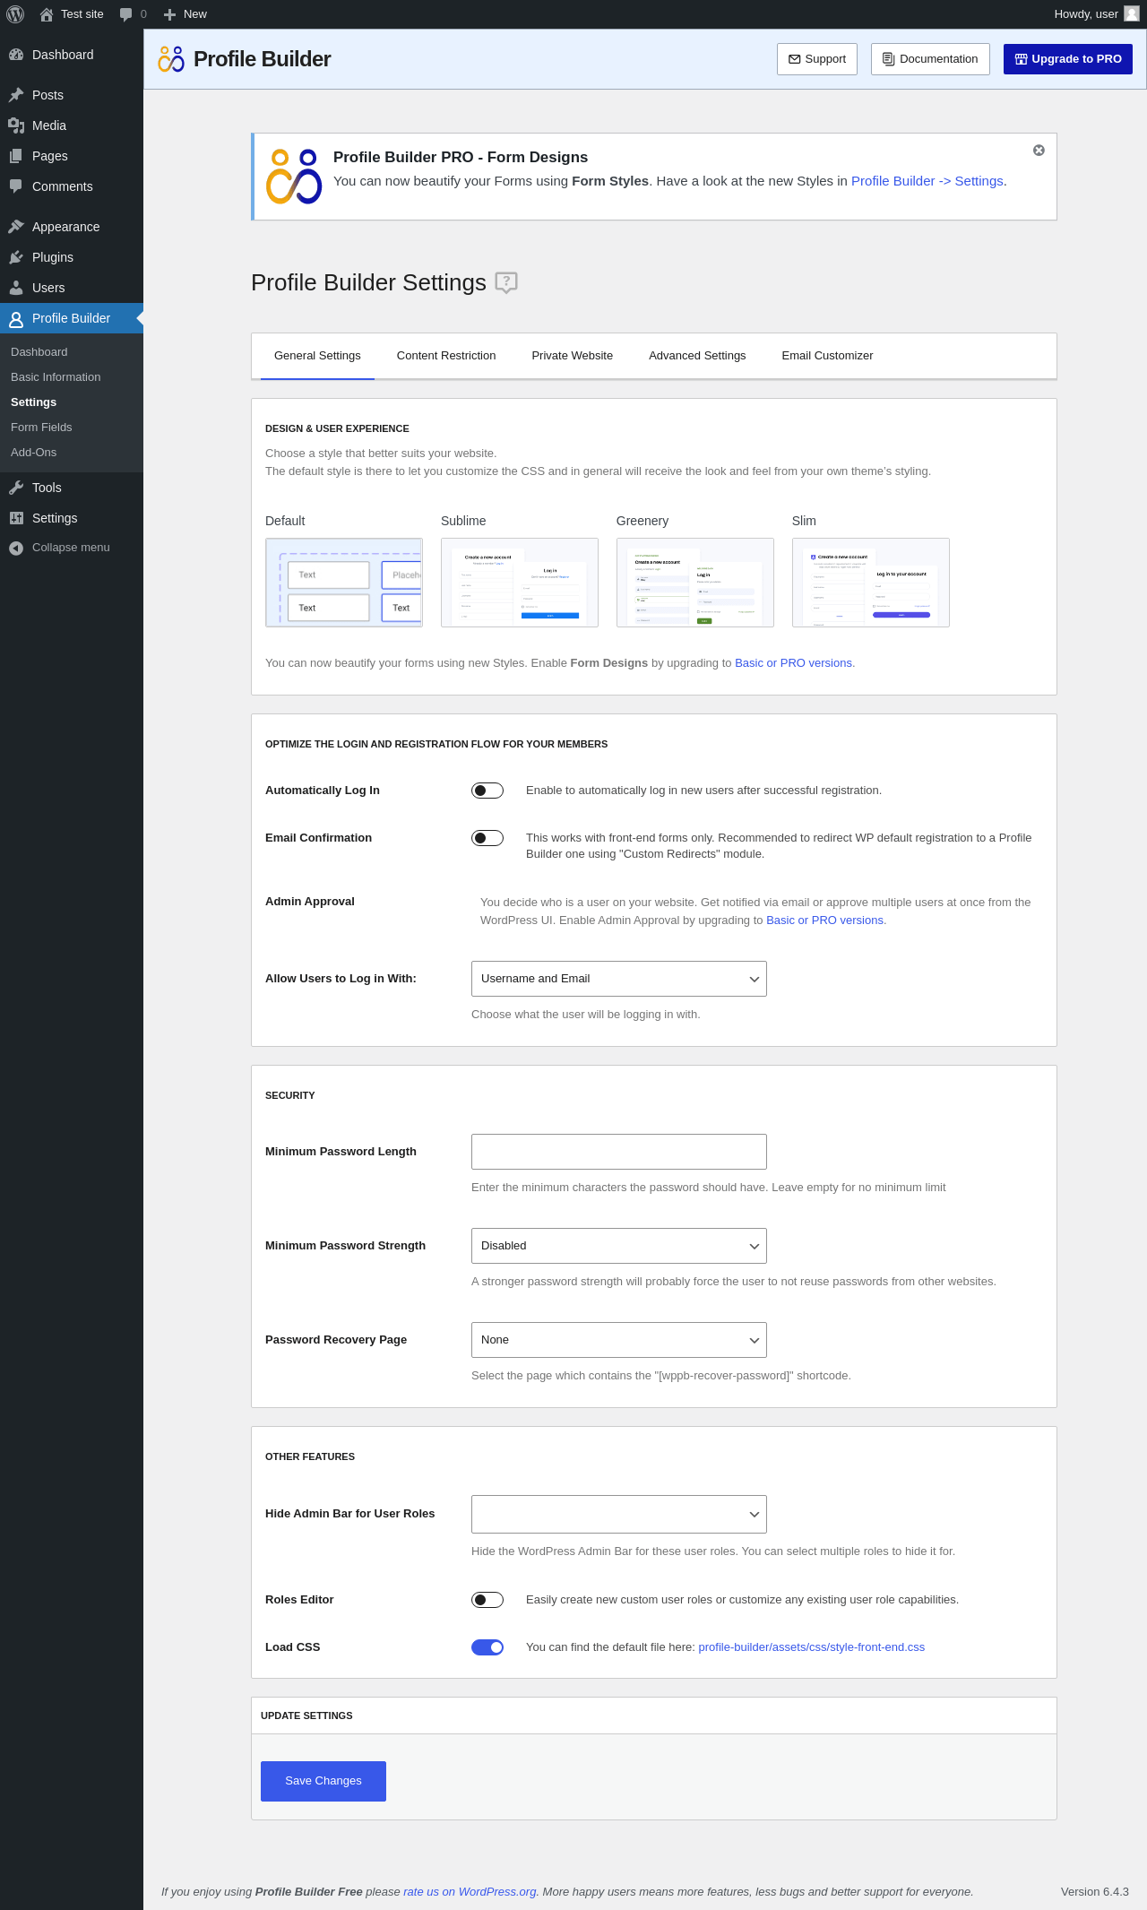Viewport: 1147px width, 1910px height.
Task: Open the Email Customizer tab
Action: (826, 356)
